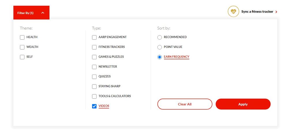Click the heart fitness tracker icon

click(233, 12)
